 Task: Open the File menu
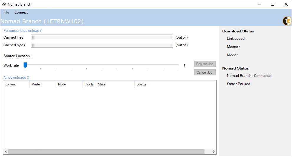pyautogui.click(x=6, y=12)
